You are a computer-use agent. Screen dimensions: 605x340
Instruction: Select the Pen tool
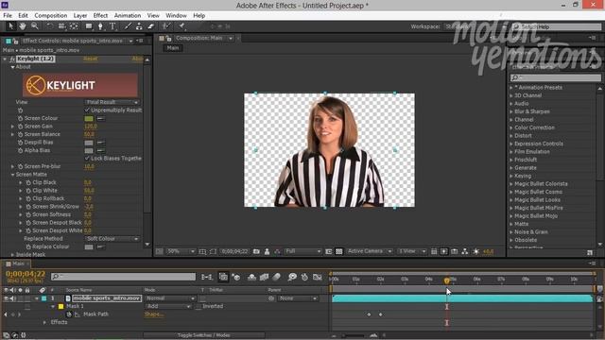click(100, 26)
